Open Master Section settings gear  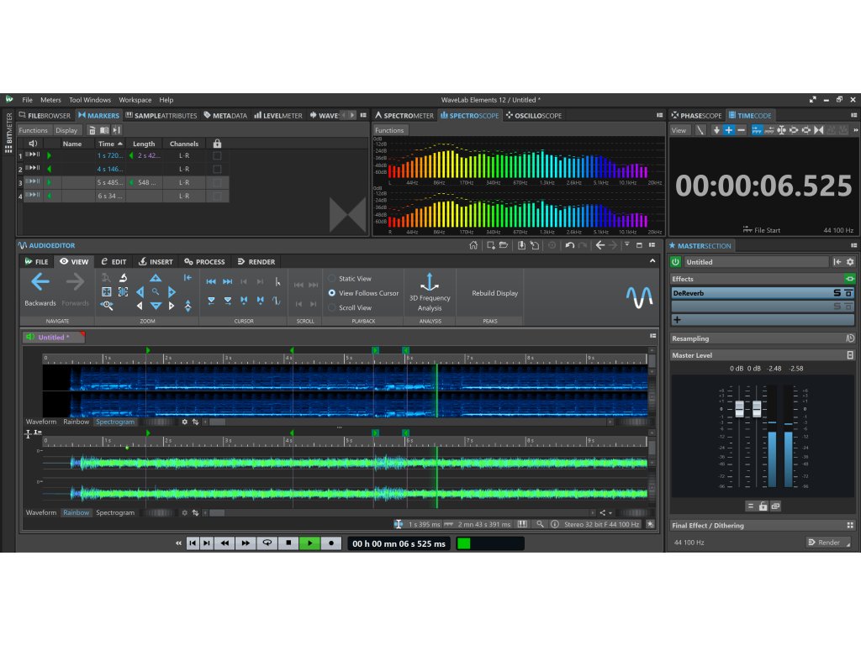849,262
